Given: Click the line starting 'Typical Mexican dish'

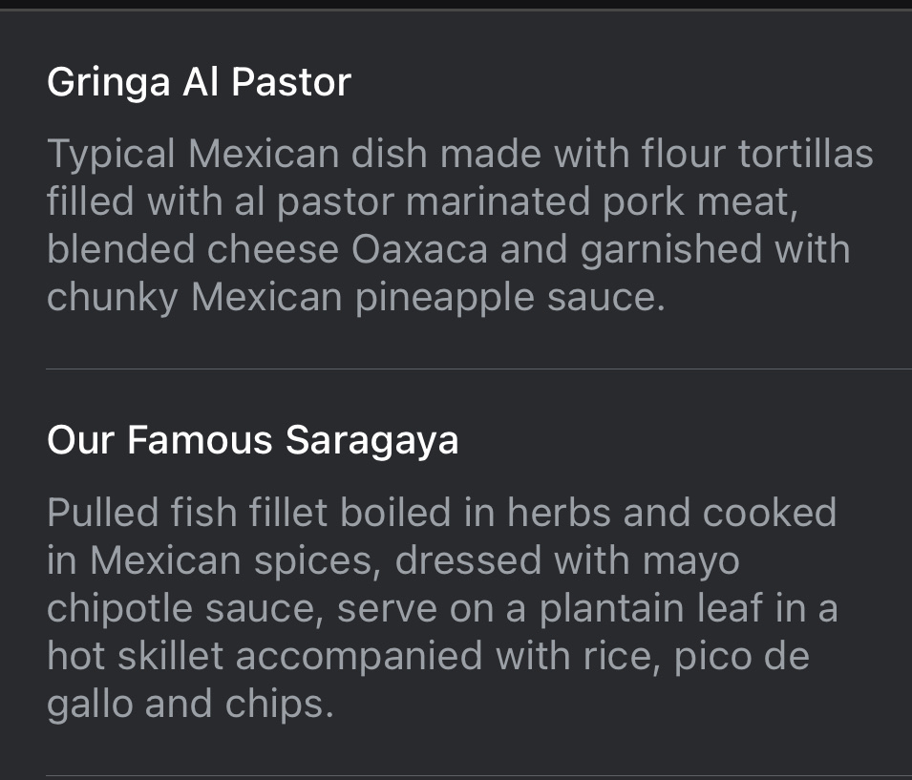Looking at the screenshot, I should click(x=459, y=154).
